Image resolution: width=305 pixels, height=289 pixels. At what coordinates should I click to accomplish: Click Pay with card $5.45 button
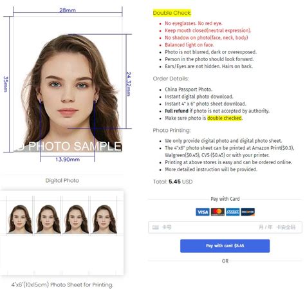225,246
